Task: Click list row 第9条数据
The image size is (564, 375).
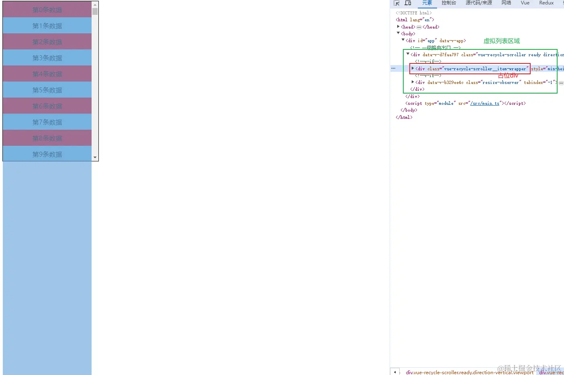Action: click(x=47, y=154)
